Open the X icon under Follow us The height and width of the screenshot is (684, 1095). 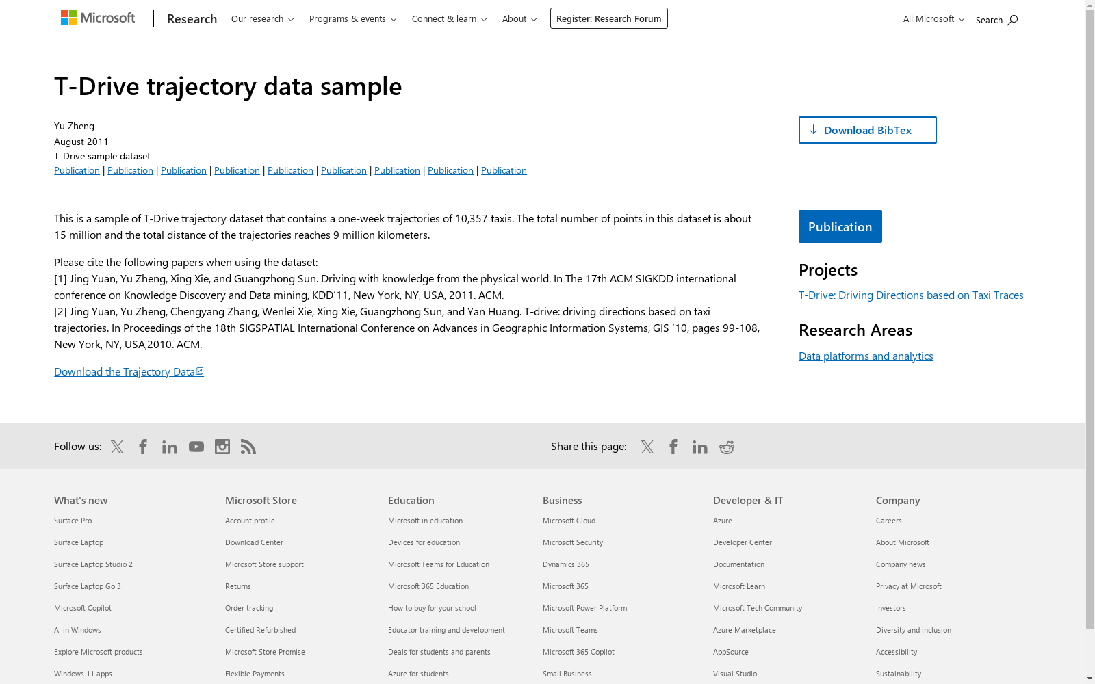pyautogui.click(x=117, y=447)
